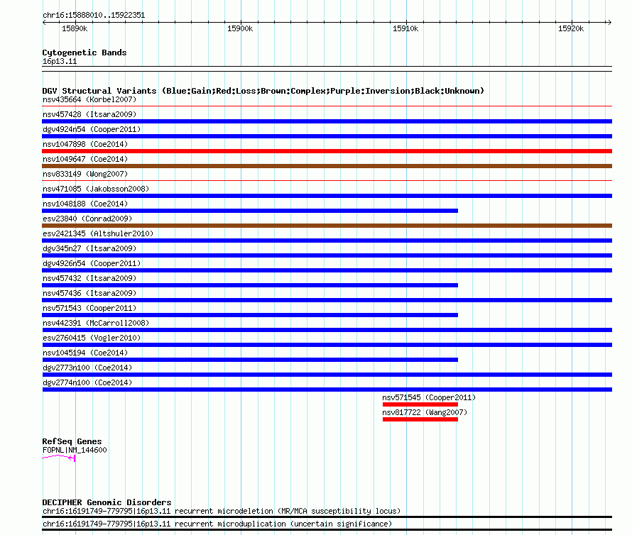Click the dgv345n27 (Itsara2009) label
Viewport: 632px width, 535px height.
point(89,248)
